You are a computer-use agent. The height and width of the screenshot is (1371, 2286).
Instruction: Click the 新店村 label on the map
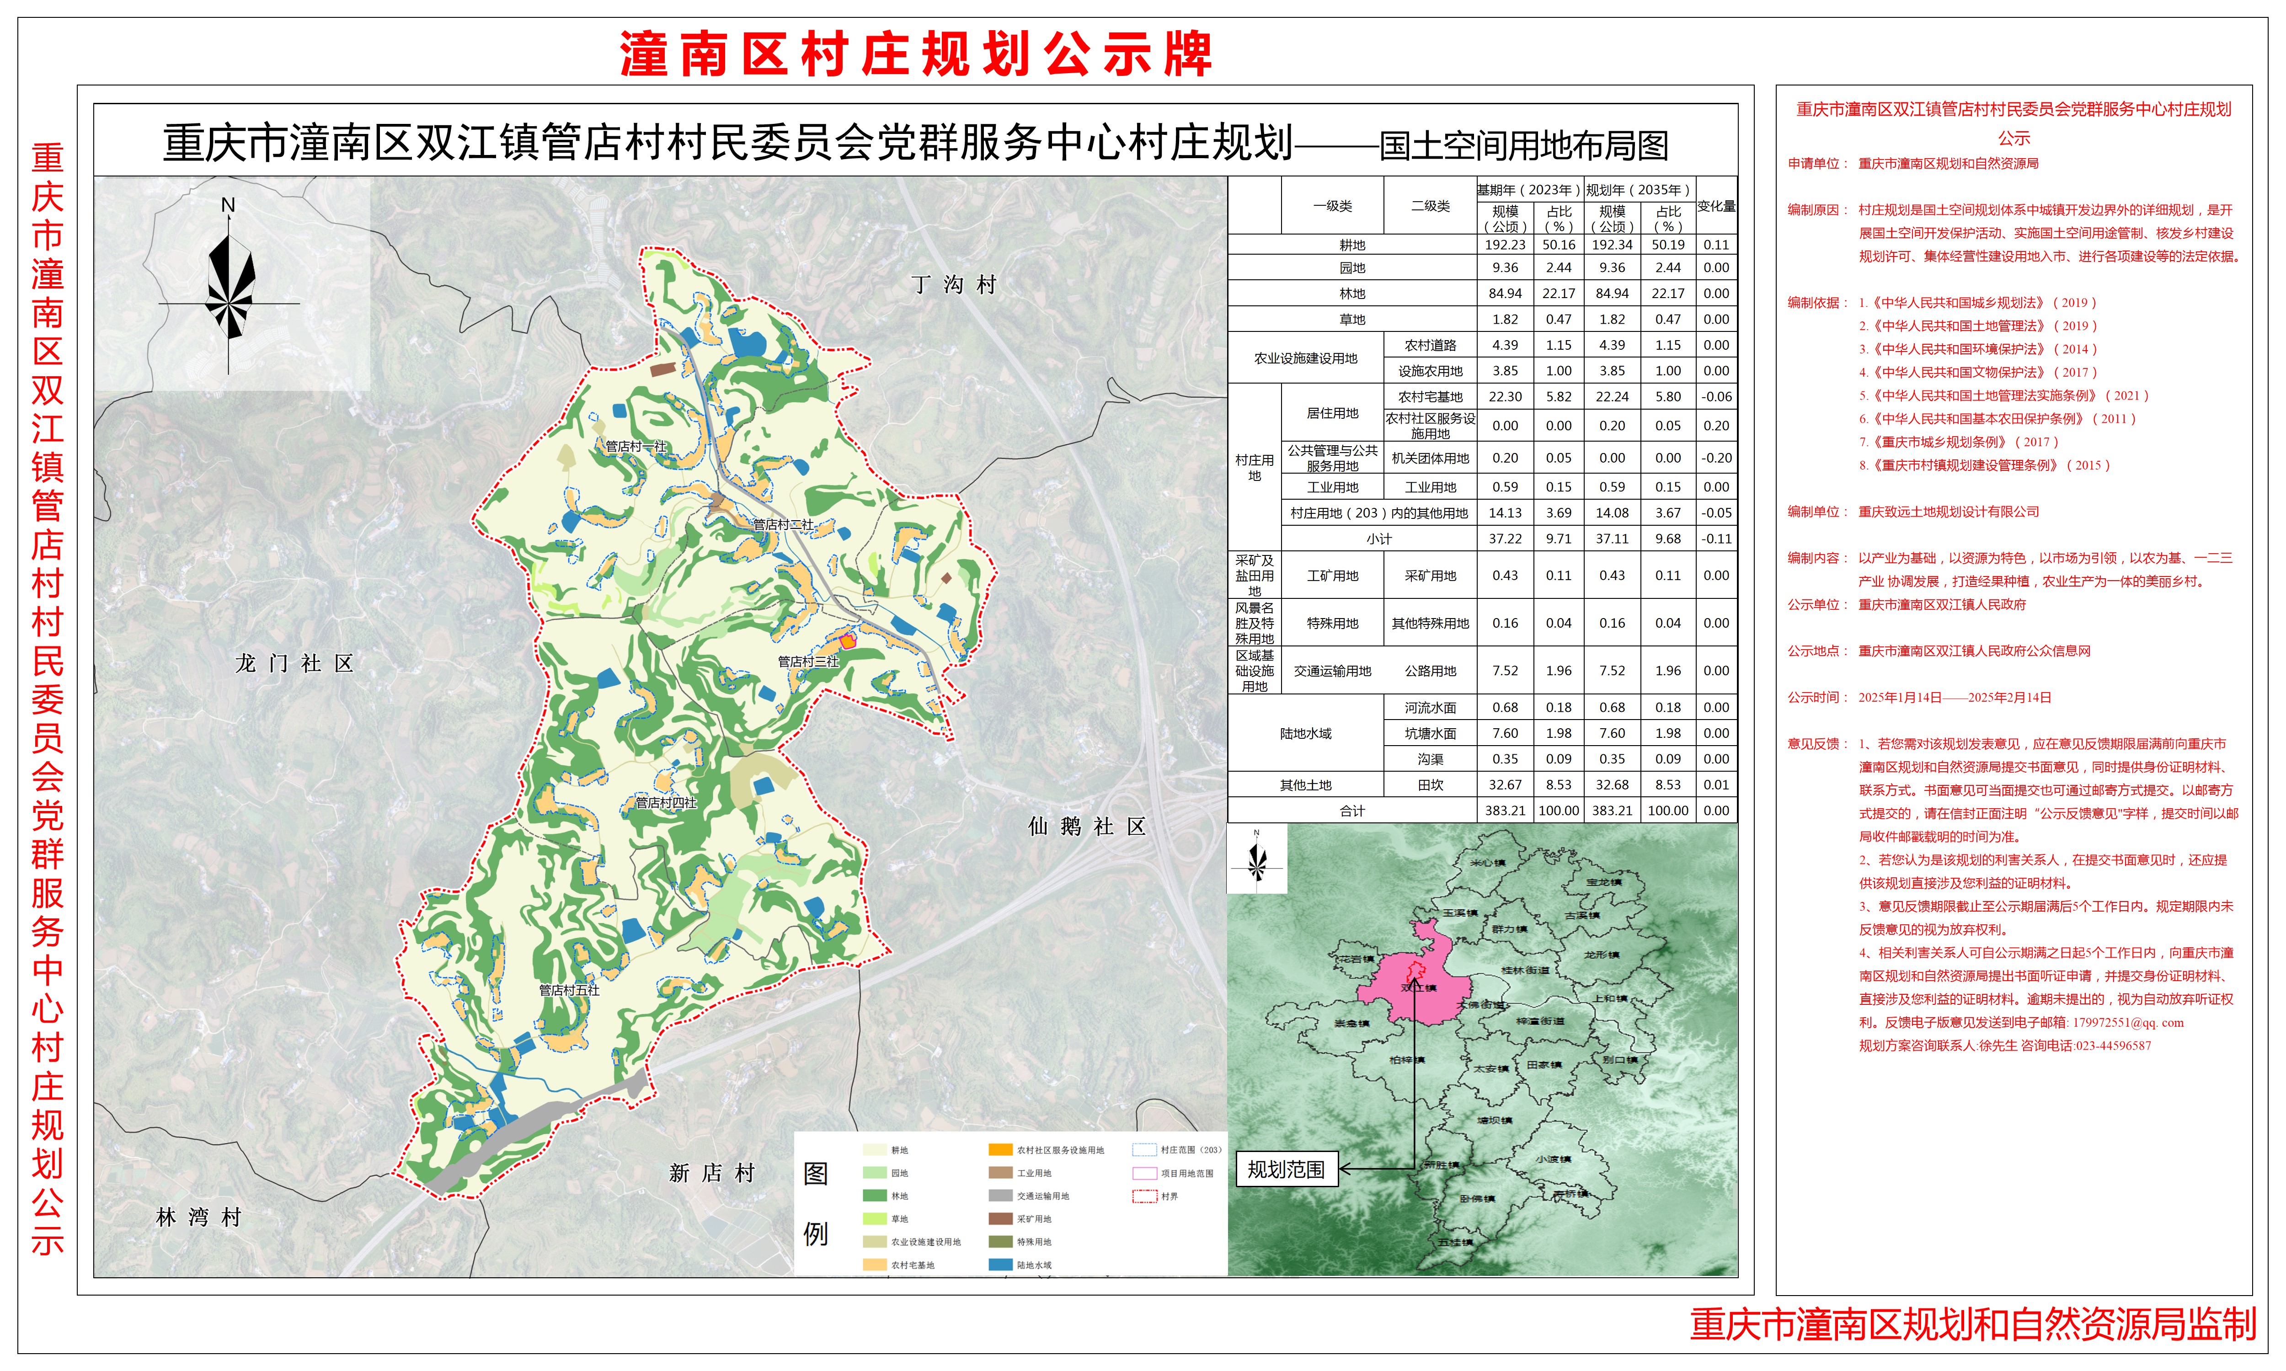point(711,1174)
